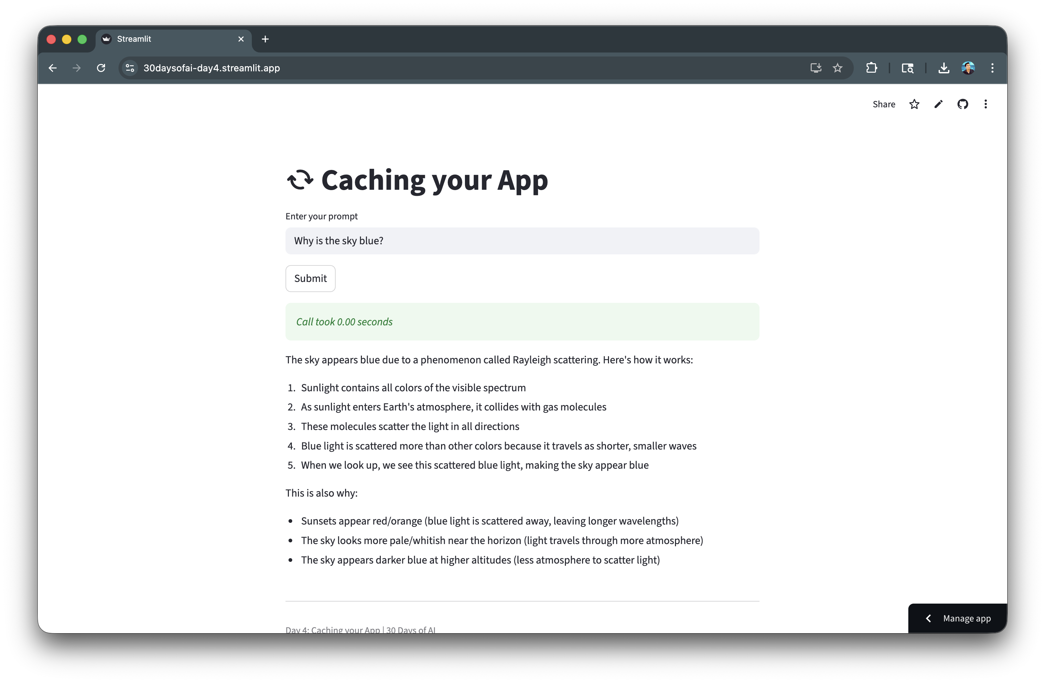
Task: Open the Chrome three-dot menu
Action: tap(992, 68)
